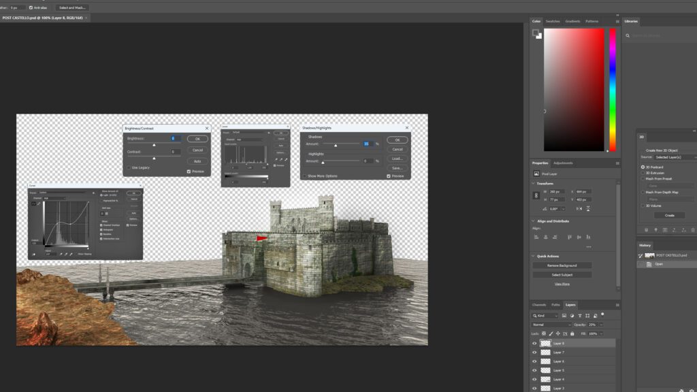The width and height of the screenshot is (697, 392).
Task: Align right edges icon
Action: point(555,237)
